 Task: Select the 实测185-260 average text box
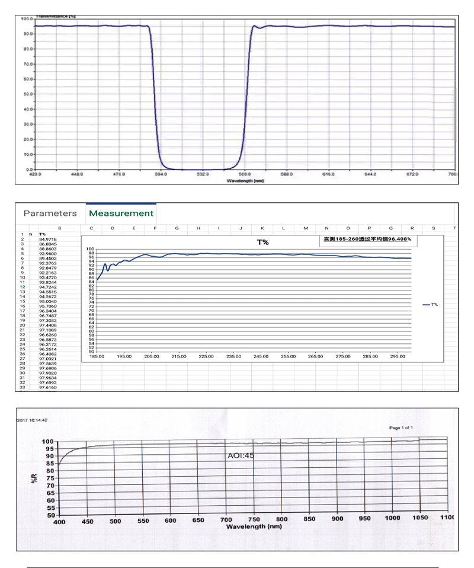(366, 240)
